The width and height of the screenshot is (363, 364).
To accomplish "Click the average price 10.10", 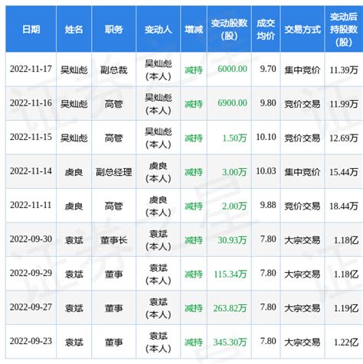I will coord(266,137).
